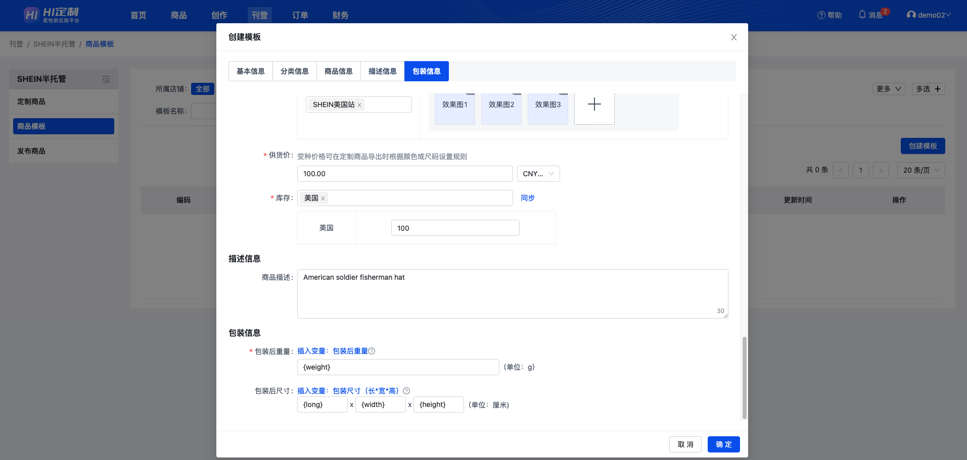Viewport: 967px width, 460px height.
Task: Add a new effect image with plus
Action: [x=594, y=105]
